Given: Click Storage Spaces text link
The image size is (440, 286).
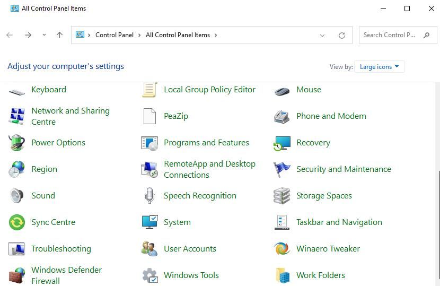Looking at the screenshot, I should [324, 196].
